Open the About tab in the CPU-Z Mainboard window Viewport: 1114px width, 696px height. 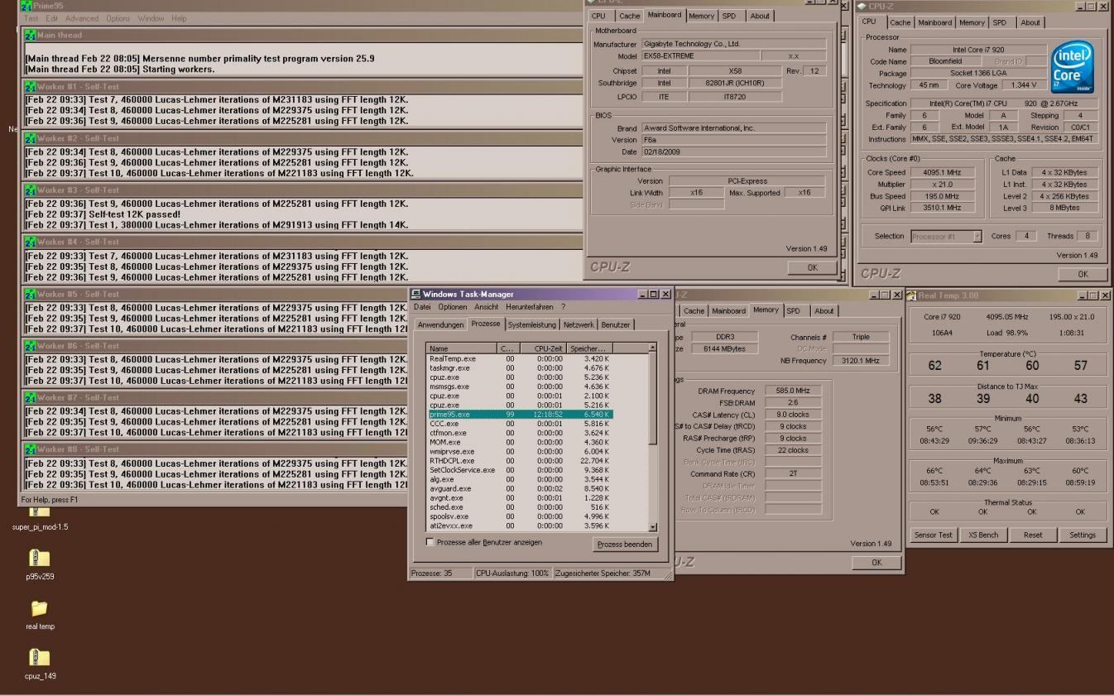(x=759, y=16)
